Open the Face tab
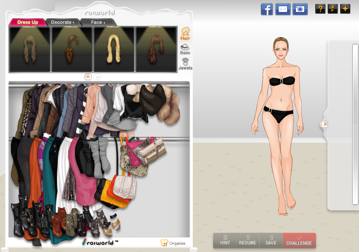This screenshot has height=252, width=359. pos(97,22)
